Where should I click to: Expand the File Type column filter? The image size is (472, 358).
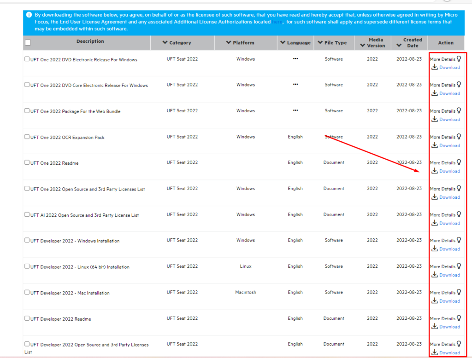pyautogui.click(x=320, y=42)
